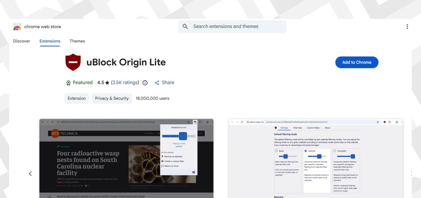Click the green Featured badge icon

pyautogui.click(x=69, y=83)
